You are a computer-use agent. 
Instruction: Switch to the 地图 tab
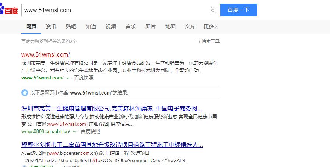coord(171,26)
